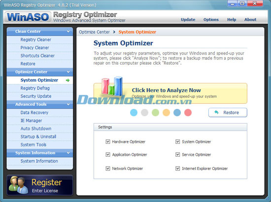Click the light blue circle indicator
The width and height of the screenshot is (271, 202).
tap(134, 112)
